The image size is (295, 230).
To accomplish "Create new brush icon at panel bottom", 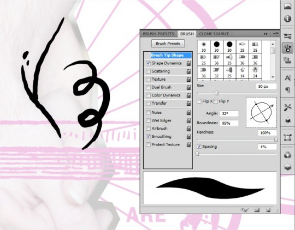I will click(x=268, y=210).
